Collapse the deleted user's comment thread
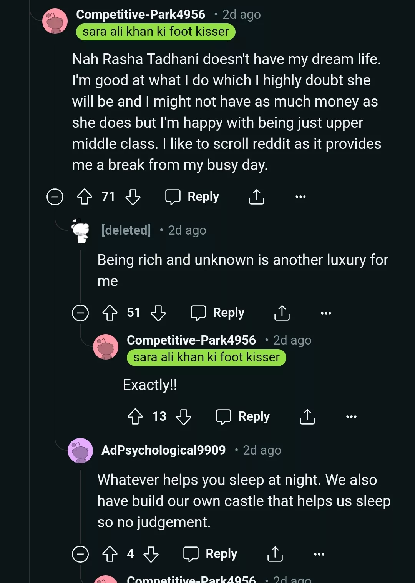This screenshot has height=583, width=415. (x=80, y=313)
